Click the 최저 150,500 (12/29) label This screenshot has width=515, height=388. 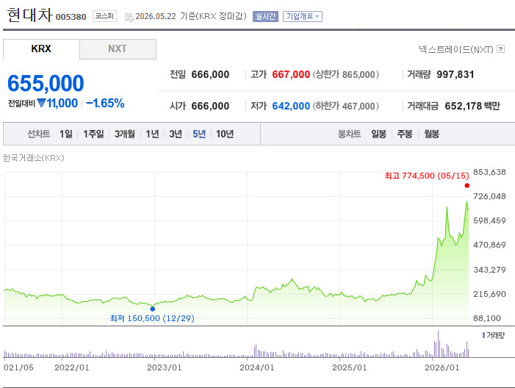pyautogui.click(x=152, y=318)
